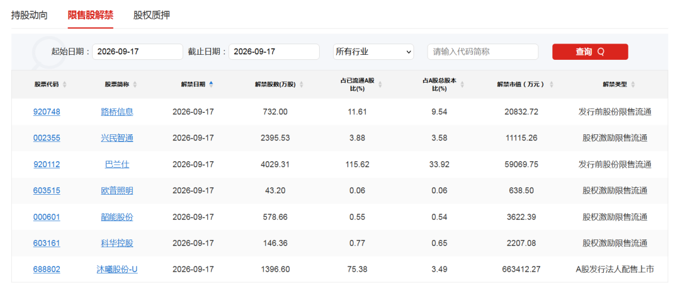Open the 所有行业 industry dropdown
680x288 pixels.
373,52
